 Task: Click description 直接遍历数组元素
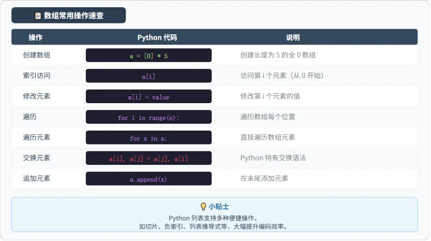(x=268, y=137)
